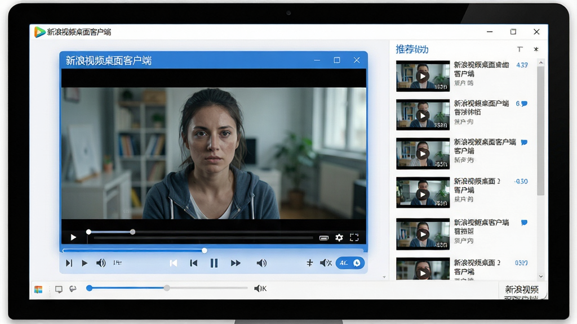Toggle the star icon in the recommendations header

coord(536,49)
